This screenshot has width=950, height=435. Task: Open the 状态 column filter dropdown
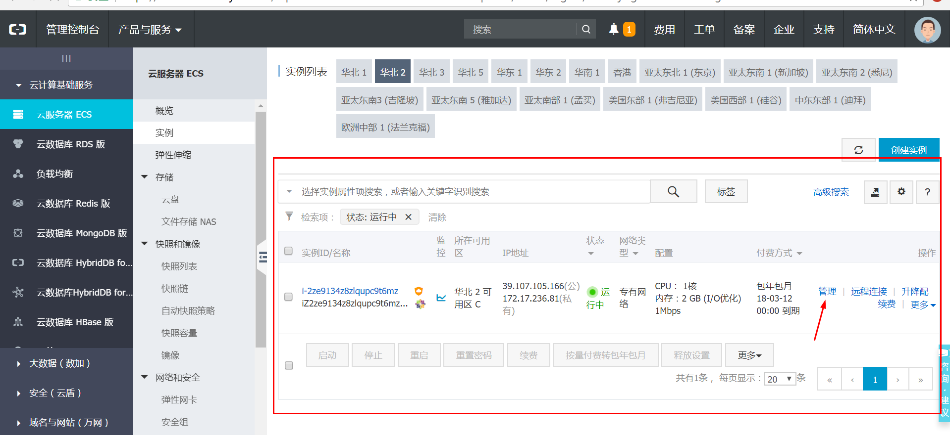point(590,254)
